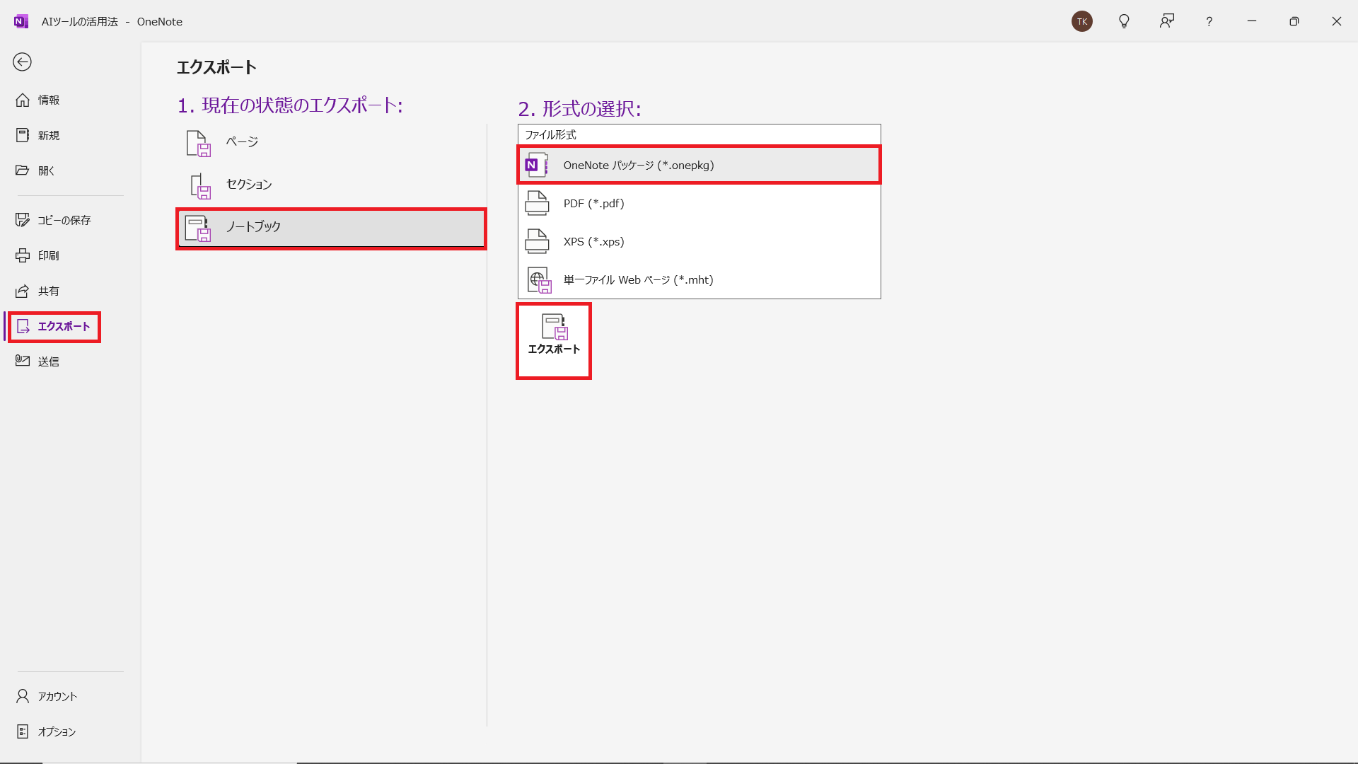
Task: Choose セクション as export scope
Action: (x=331, y=185)
